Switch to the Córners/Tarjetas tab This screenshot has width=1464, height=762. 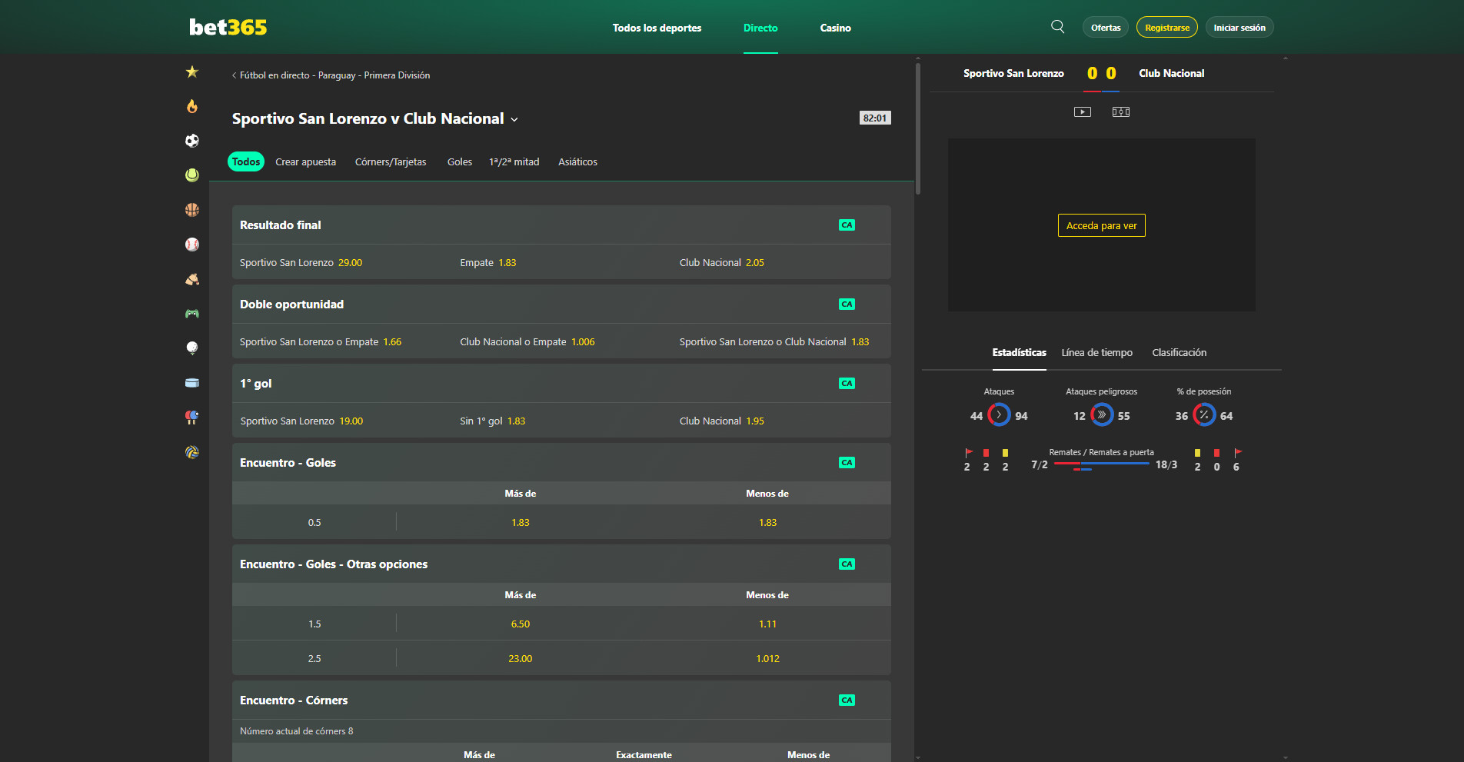pos(391,162)
